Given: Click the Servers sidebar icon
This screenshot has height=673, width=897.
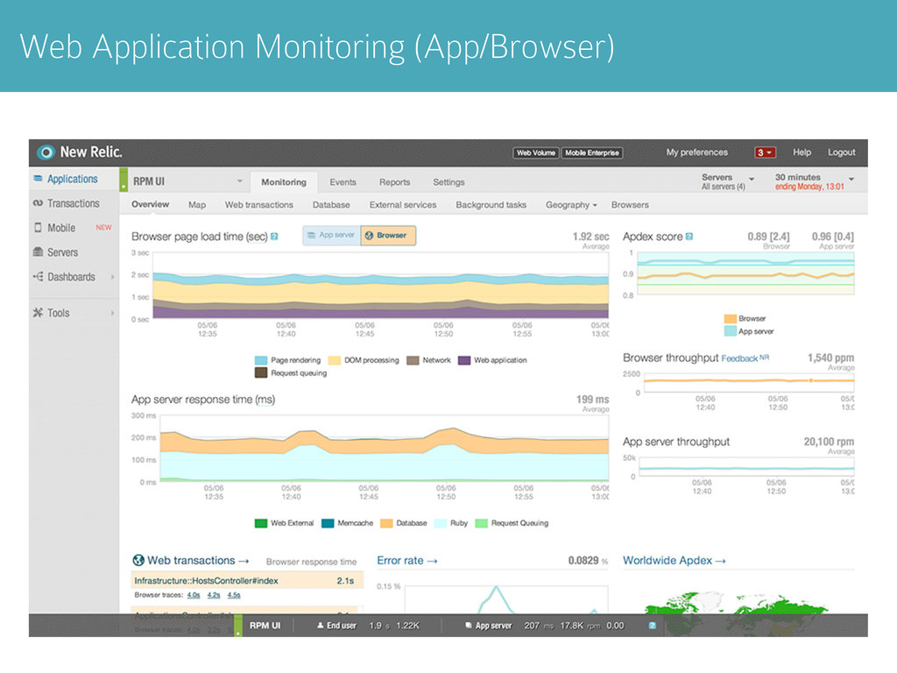Looking at the screenshot, I should pos(38,252).
